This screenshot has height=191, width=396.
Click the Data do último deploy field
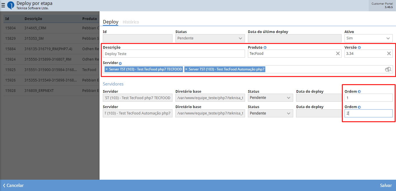pyautogui.click(x=295, y=38)
